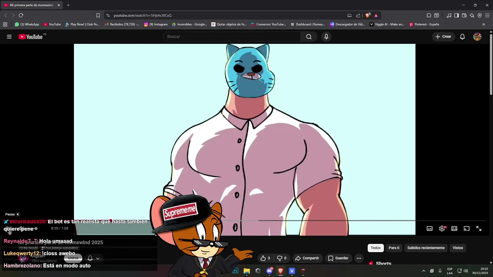The image size is (493, 277).
Task: Open Brave VPN shield icon
Action: [x=480, y=15]
